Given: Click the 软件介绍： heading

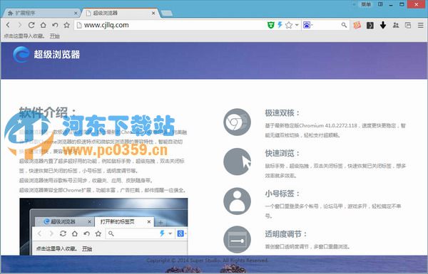Looking at the screenshot, I should [48, 112].
